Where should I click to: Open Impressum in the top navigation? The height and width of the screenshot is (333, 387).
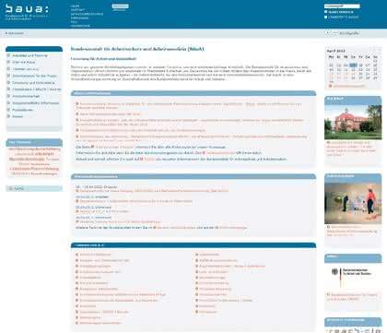pos(79,18)
